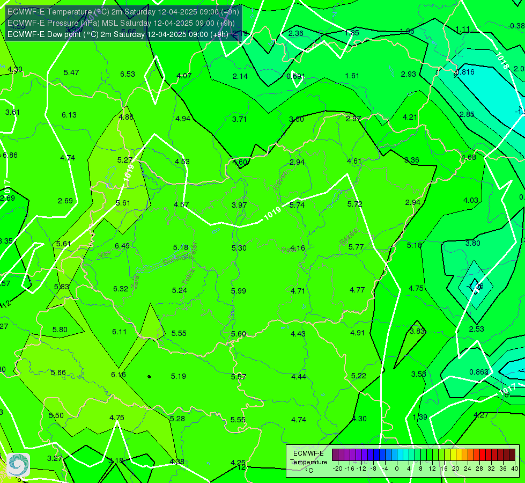Click the 1018 isobar label

(502, 60)
